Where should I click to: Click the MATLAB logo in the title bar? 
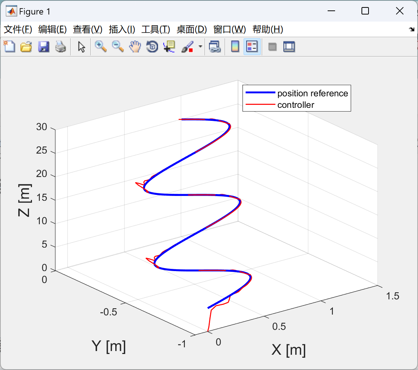12,11
